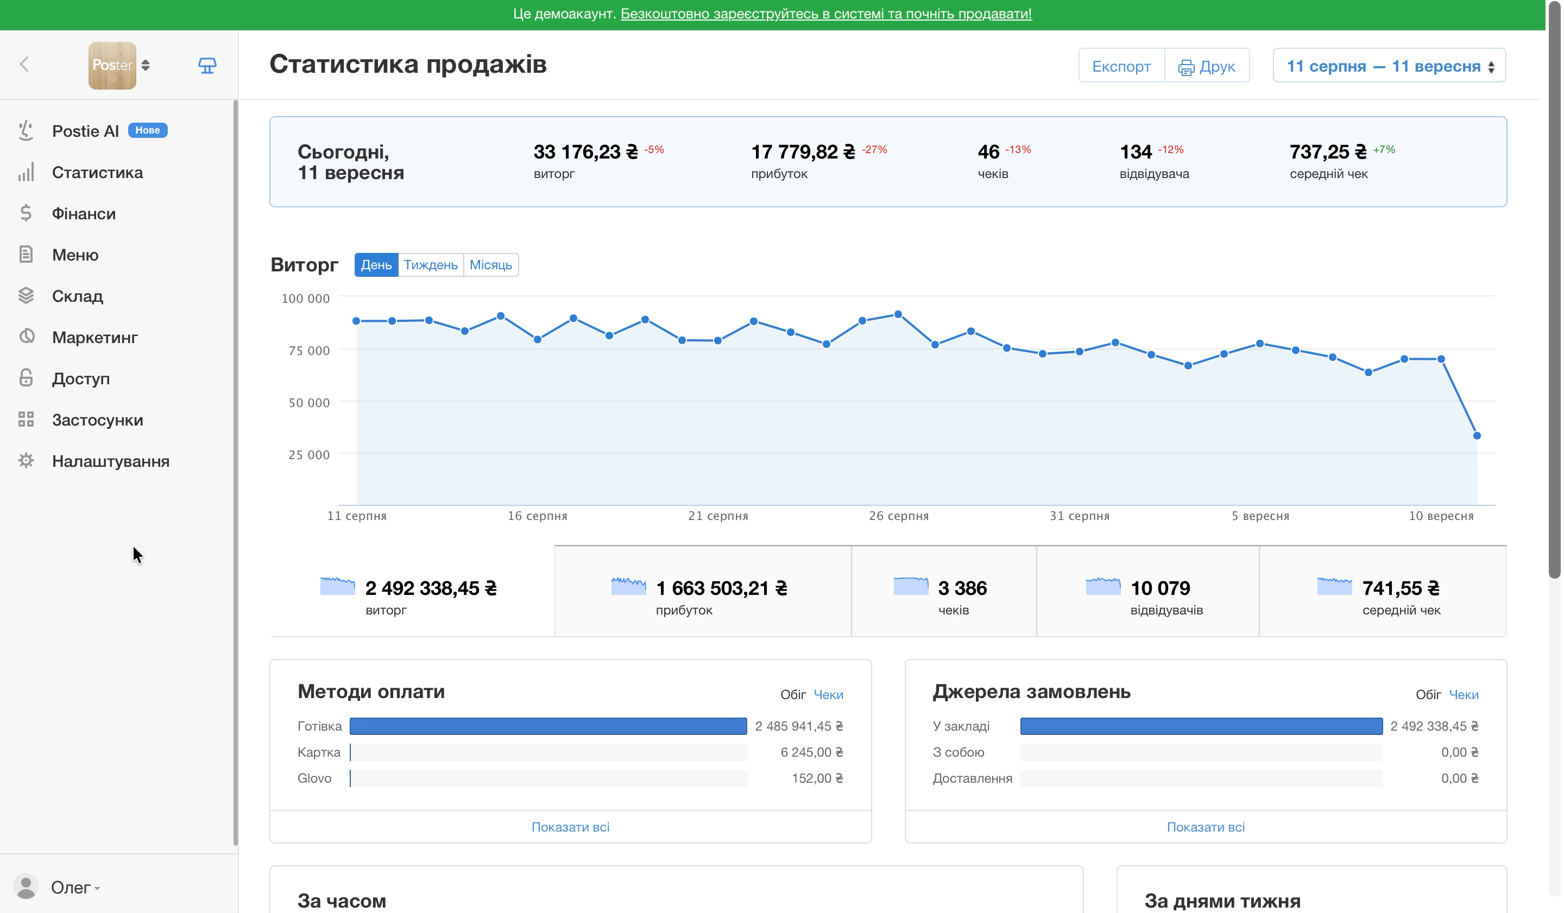1564x913 pixels.
Task: Open the storefront terminal icon
Action: [x=207, y=65]
